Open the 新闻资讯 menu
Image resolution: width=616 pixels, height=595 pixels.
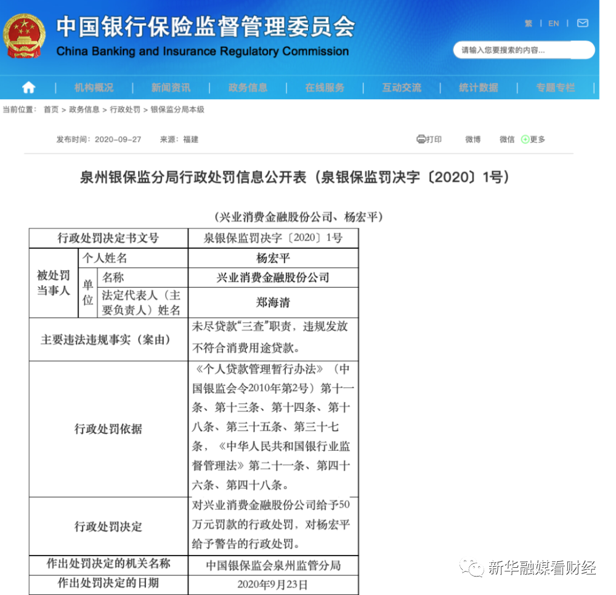tap(171, 87)
